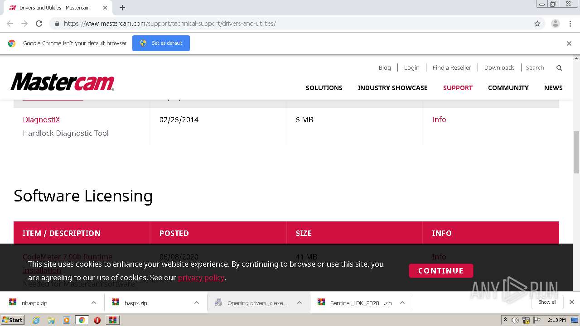Click the site search magnifier icon

pos(559,68)
